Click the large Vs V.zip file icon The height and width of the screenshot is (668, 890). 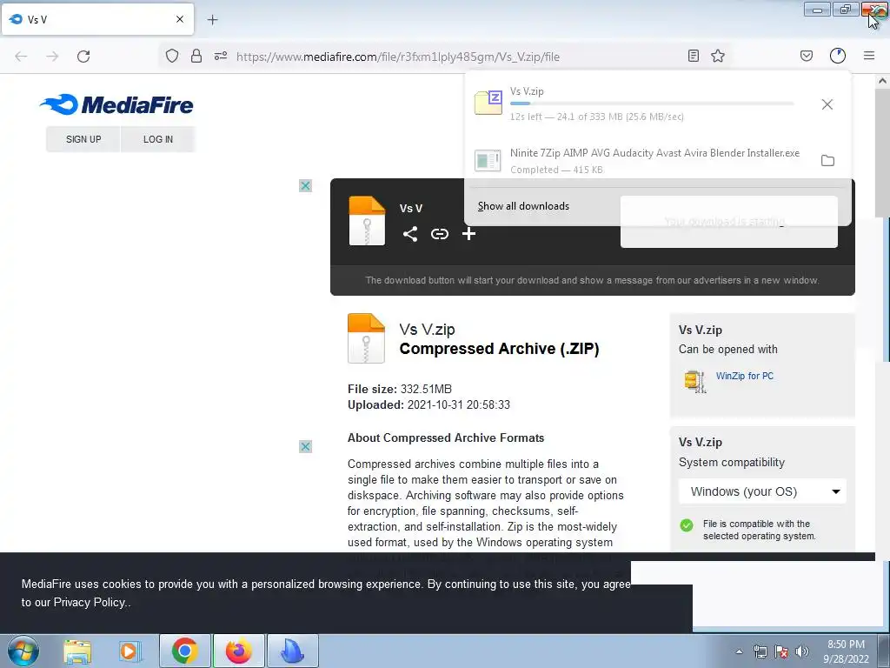(366, 338)
